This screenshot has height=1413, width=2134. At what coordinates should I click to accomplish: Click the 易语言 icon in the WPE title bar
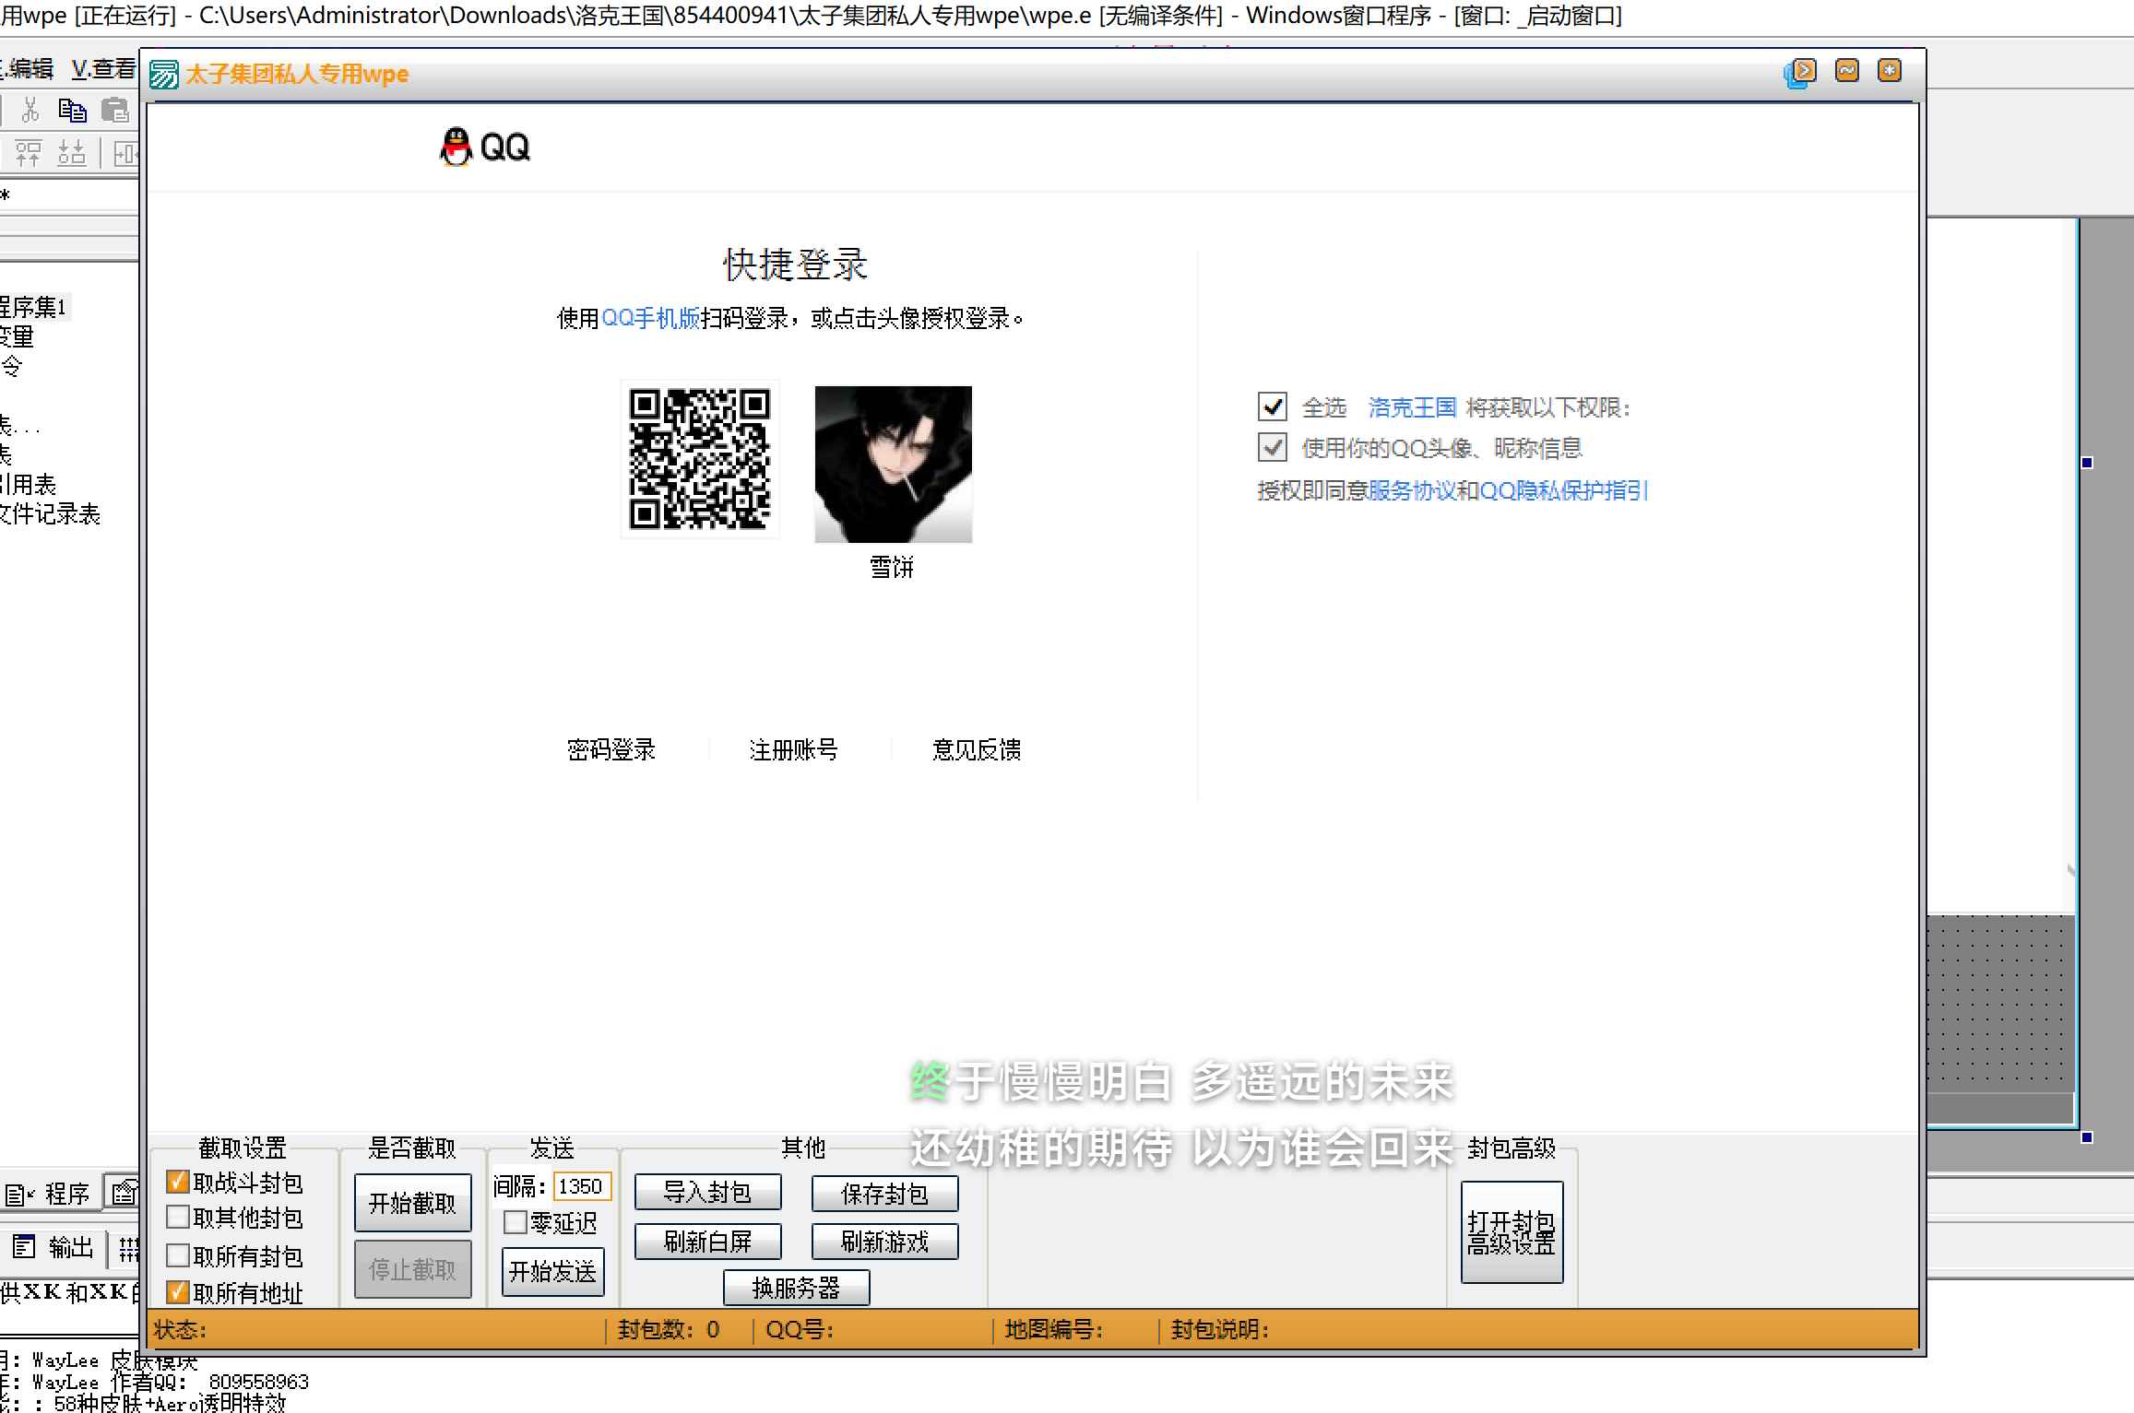pos(166,73)
